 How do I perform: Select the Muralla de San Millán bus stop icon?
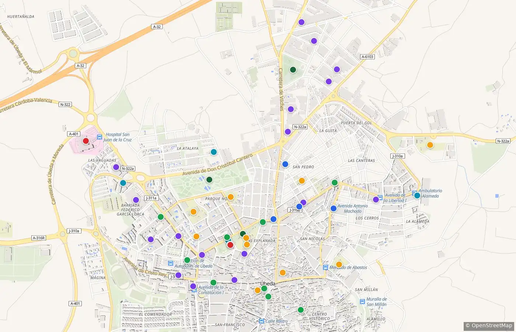(x=362, y=302)
